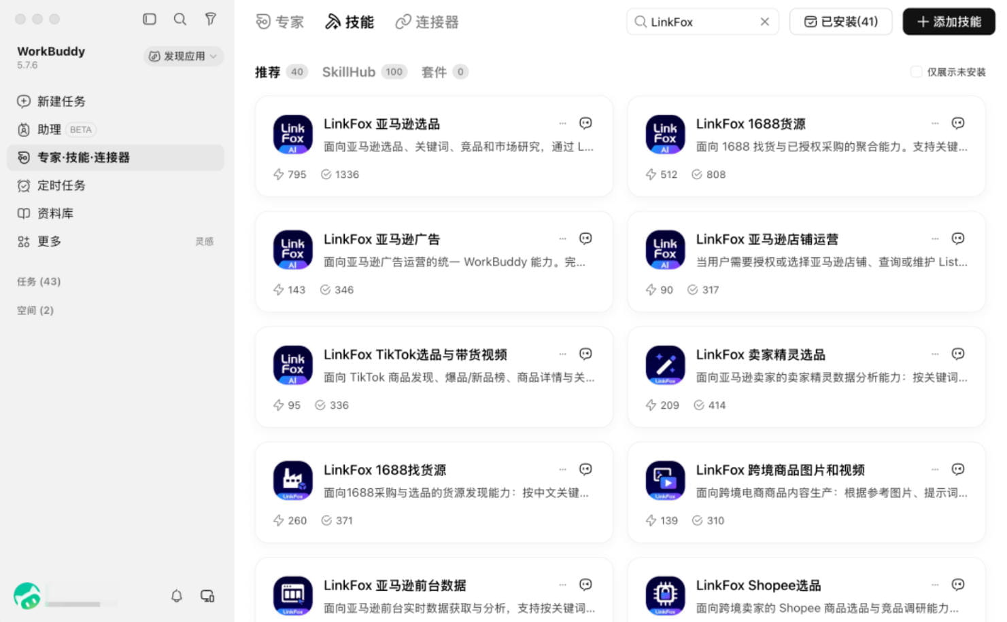Click the device screen icon beside the bell

(207, 596)
